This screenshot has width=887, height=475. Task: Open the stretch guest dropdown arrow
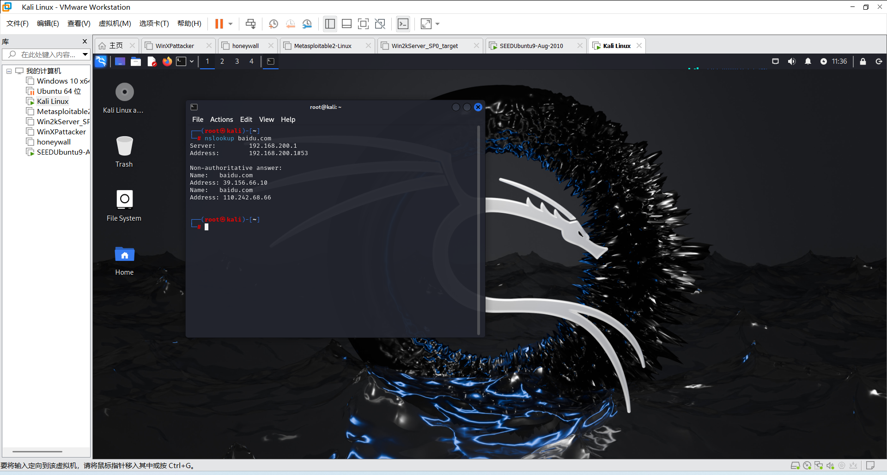pos(437,24)
